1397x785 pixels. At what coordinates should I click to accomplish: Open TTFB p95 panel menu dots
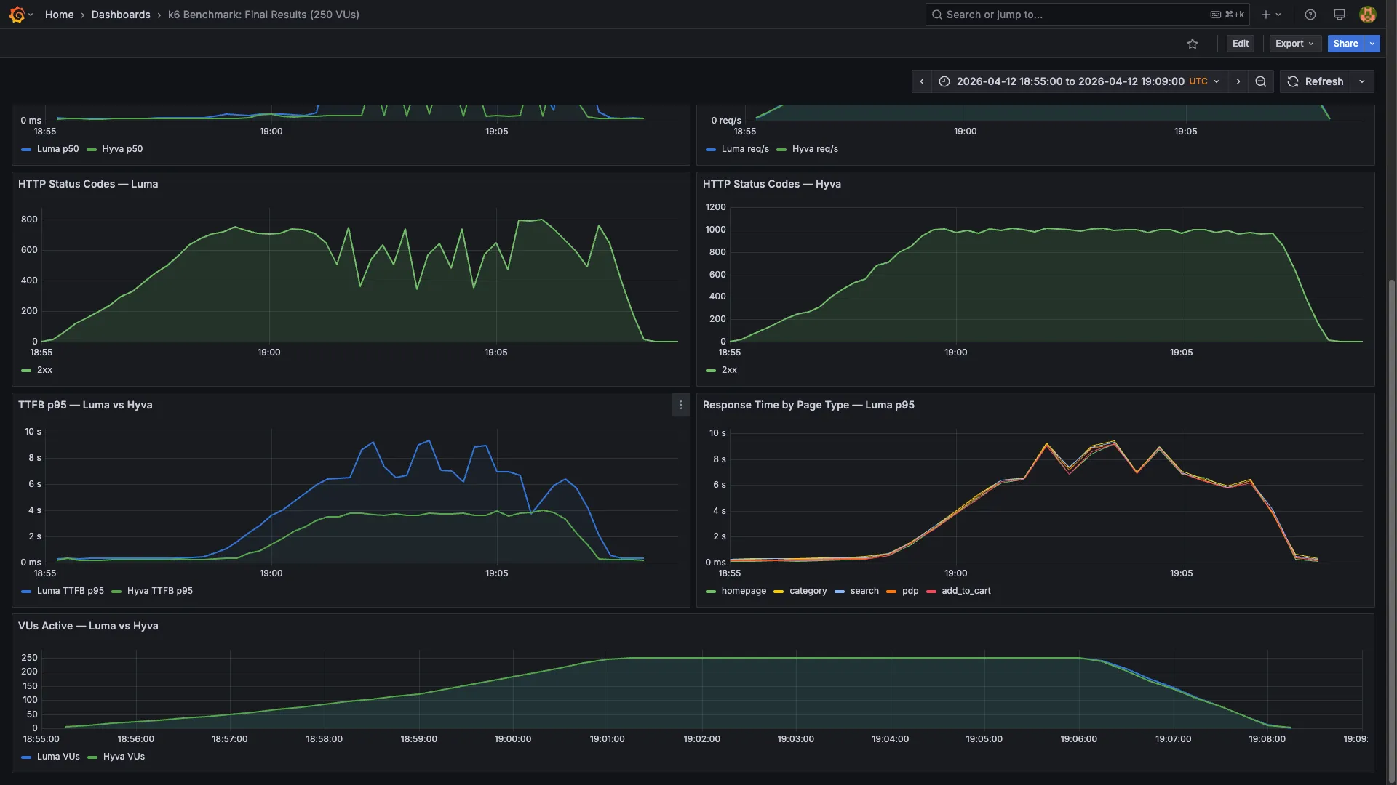[x=681, y=406]
